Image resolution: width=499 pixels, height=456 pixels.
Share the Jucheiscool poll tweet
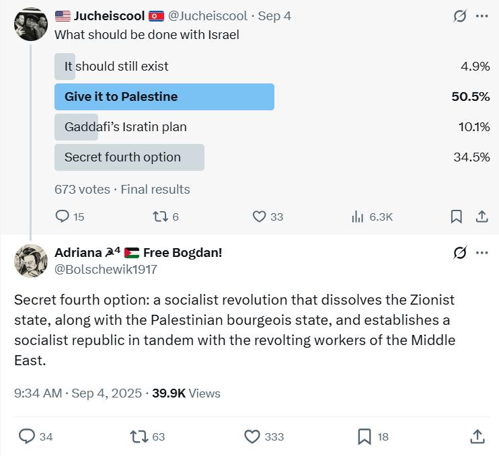coord(482,217)
